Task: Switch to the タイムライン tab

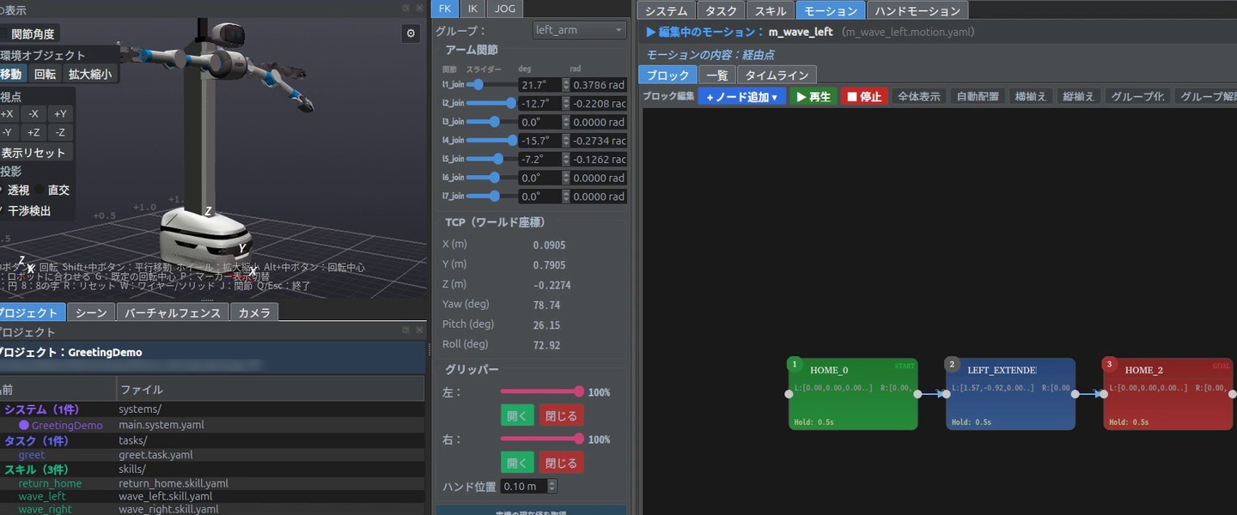Action: pos(777,76)
